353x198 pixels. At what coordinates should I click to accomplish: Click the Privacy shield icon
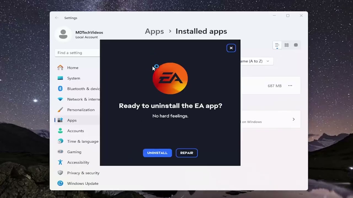60,173
